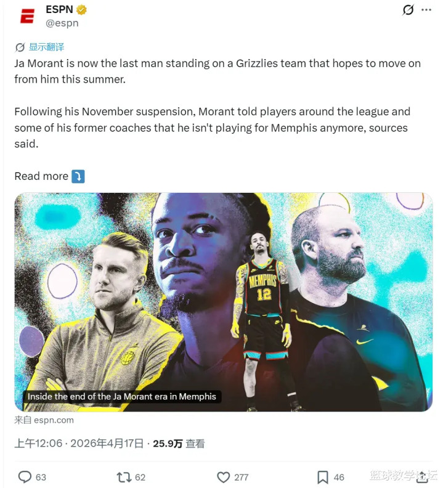Click the post timestamp 上午12:06 · 2026年4月17日

(79, 443)
